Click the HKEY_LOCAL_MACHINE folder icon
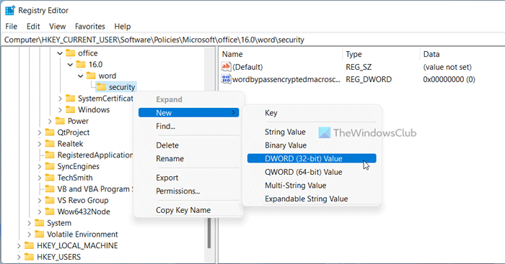Screen dimensions: 505x264 [29, 245]
